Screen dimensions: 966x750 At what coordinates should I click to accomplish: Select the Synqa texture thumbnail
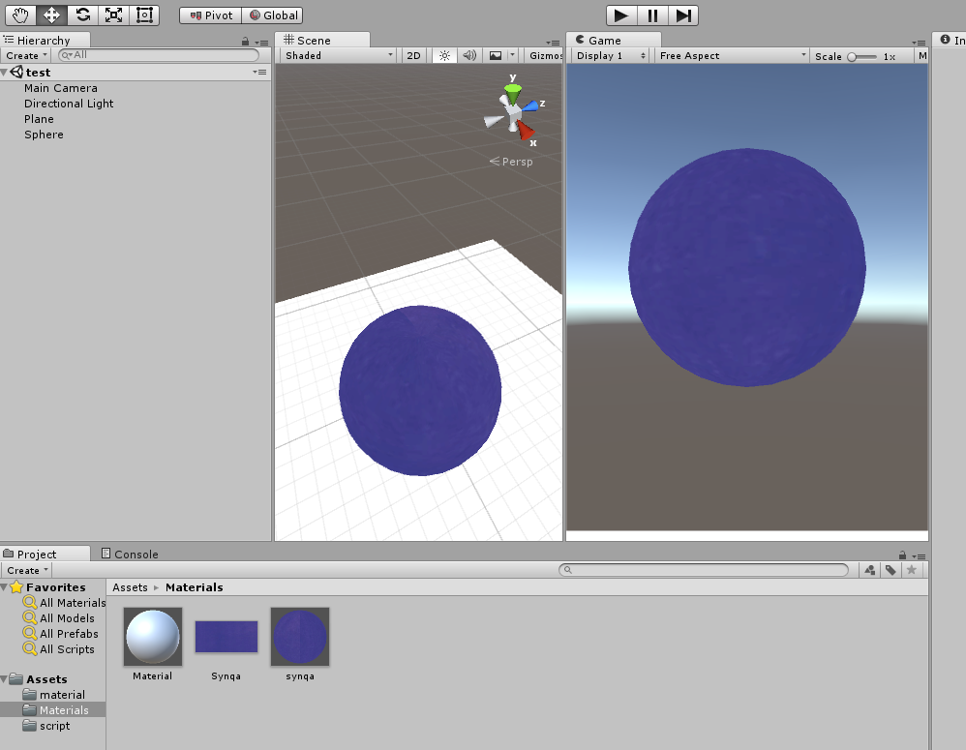pos(226,637)
